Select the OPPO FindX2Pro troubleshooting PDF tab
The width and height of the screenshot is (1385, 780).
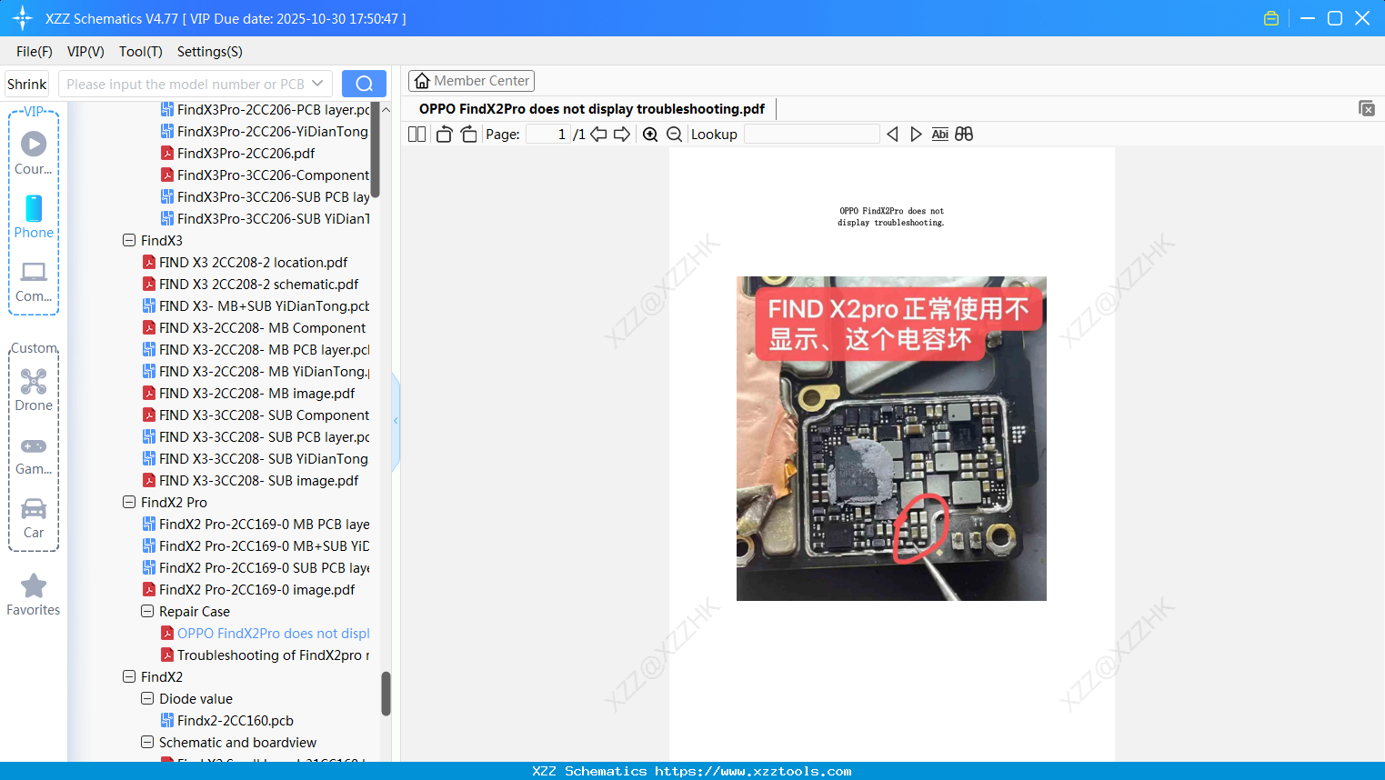coord(592,109)
